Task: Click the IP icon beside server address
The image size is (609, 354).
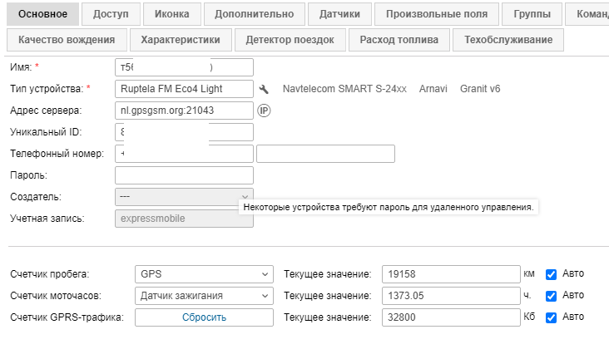Action: 264,111
